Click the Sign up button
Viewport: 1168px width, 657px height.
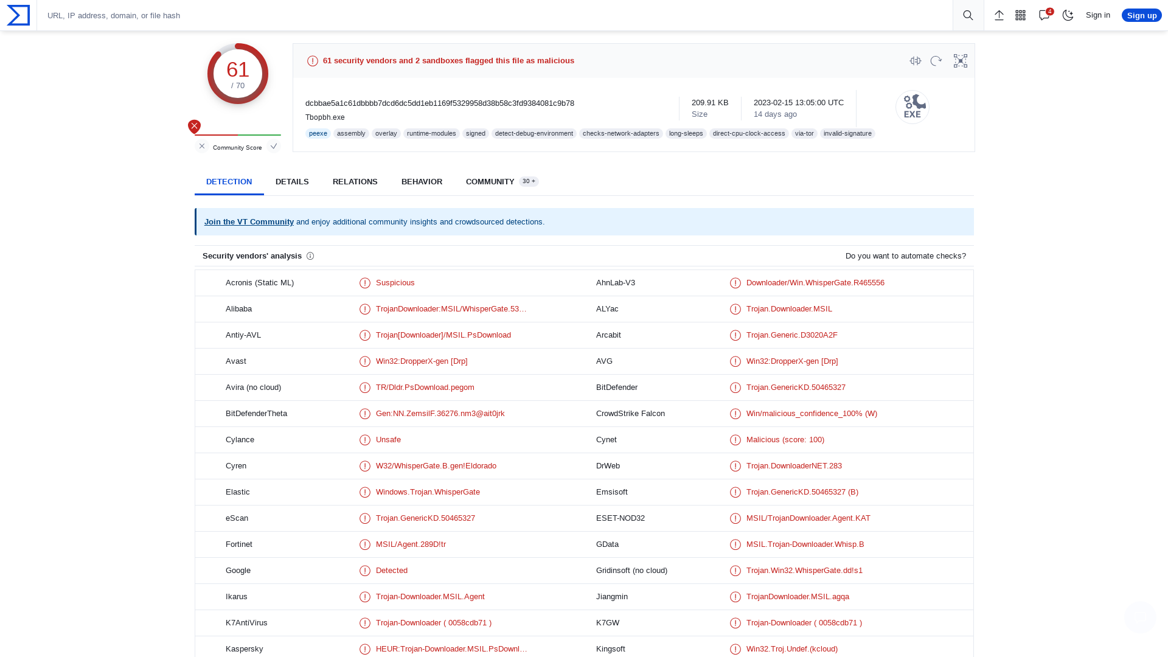pyautogui.click(x=1141, y=15)
